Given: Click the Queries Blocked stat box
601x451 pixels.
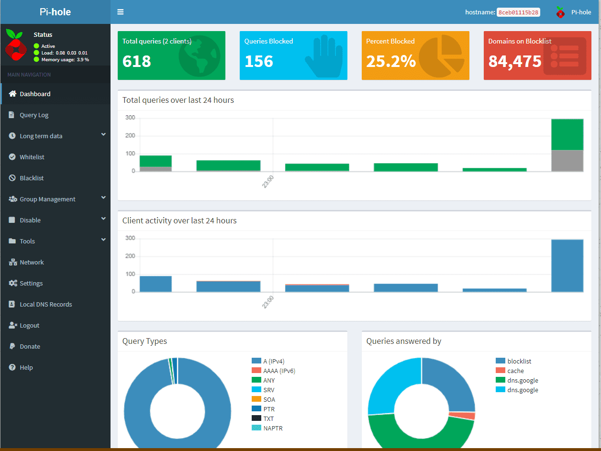Looking at the screenshot, I should pos(293,55).
